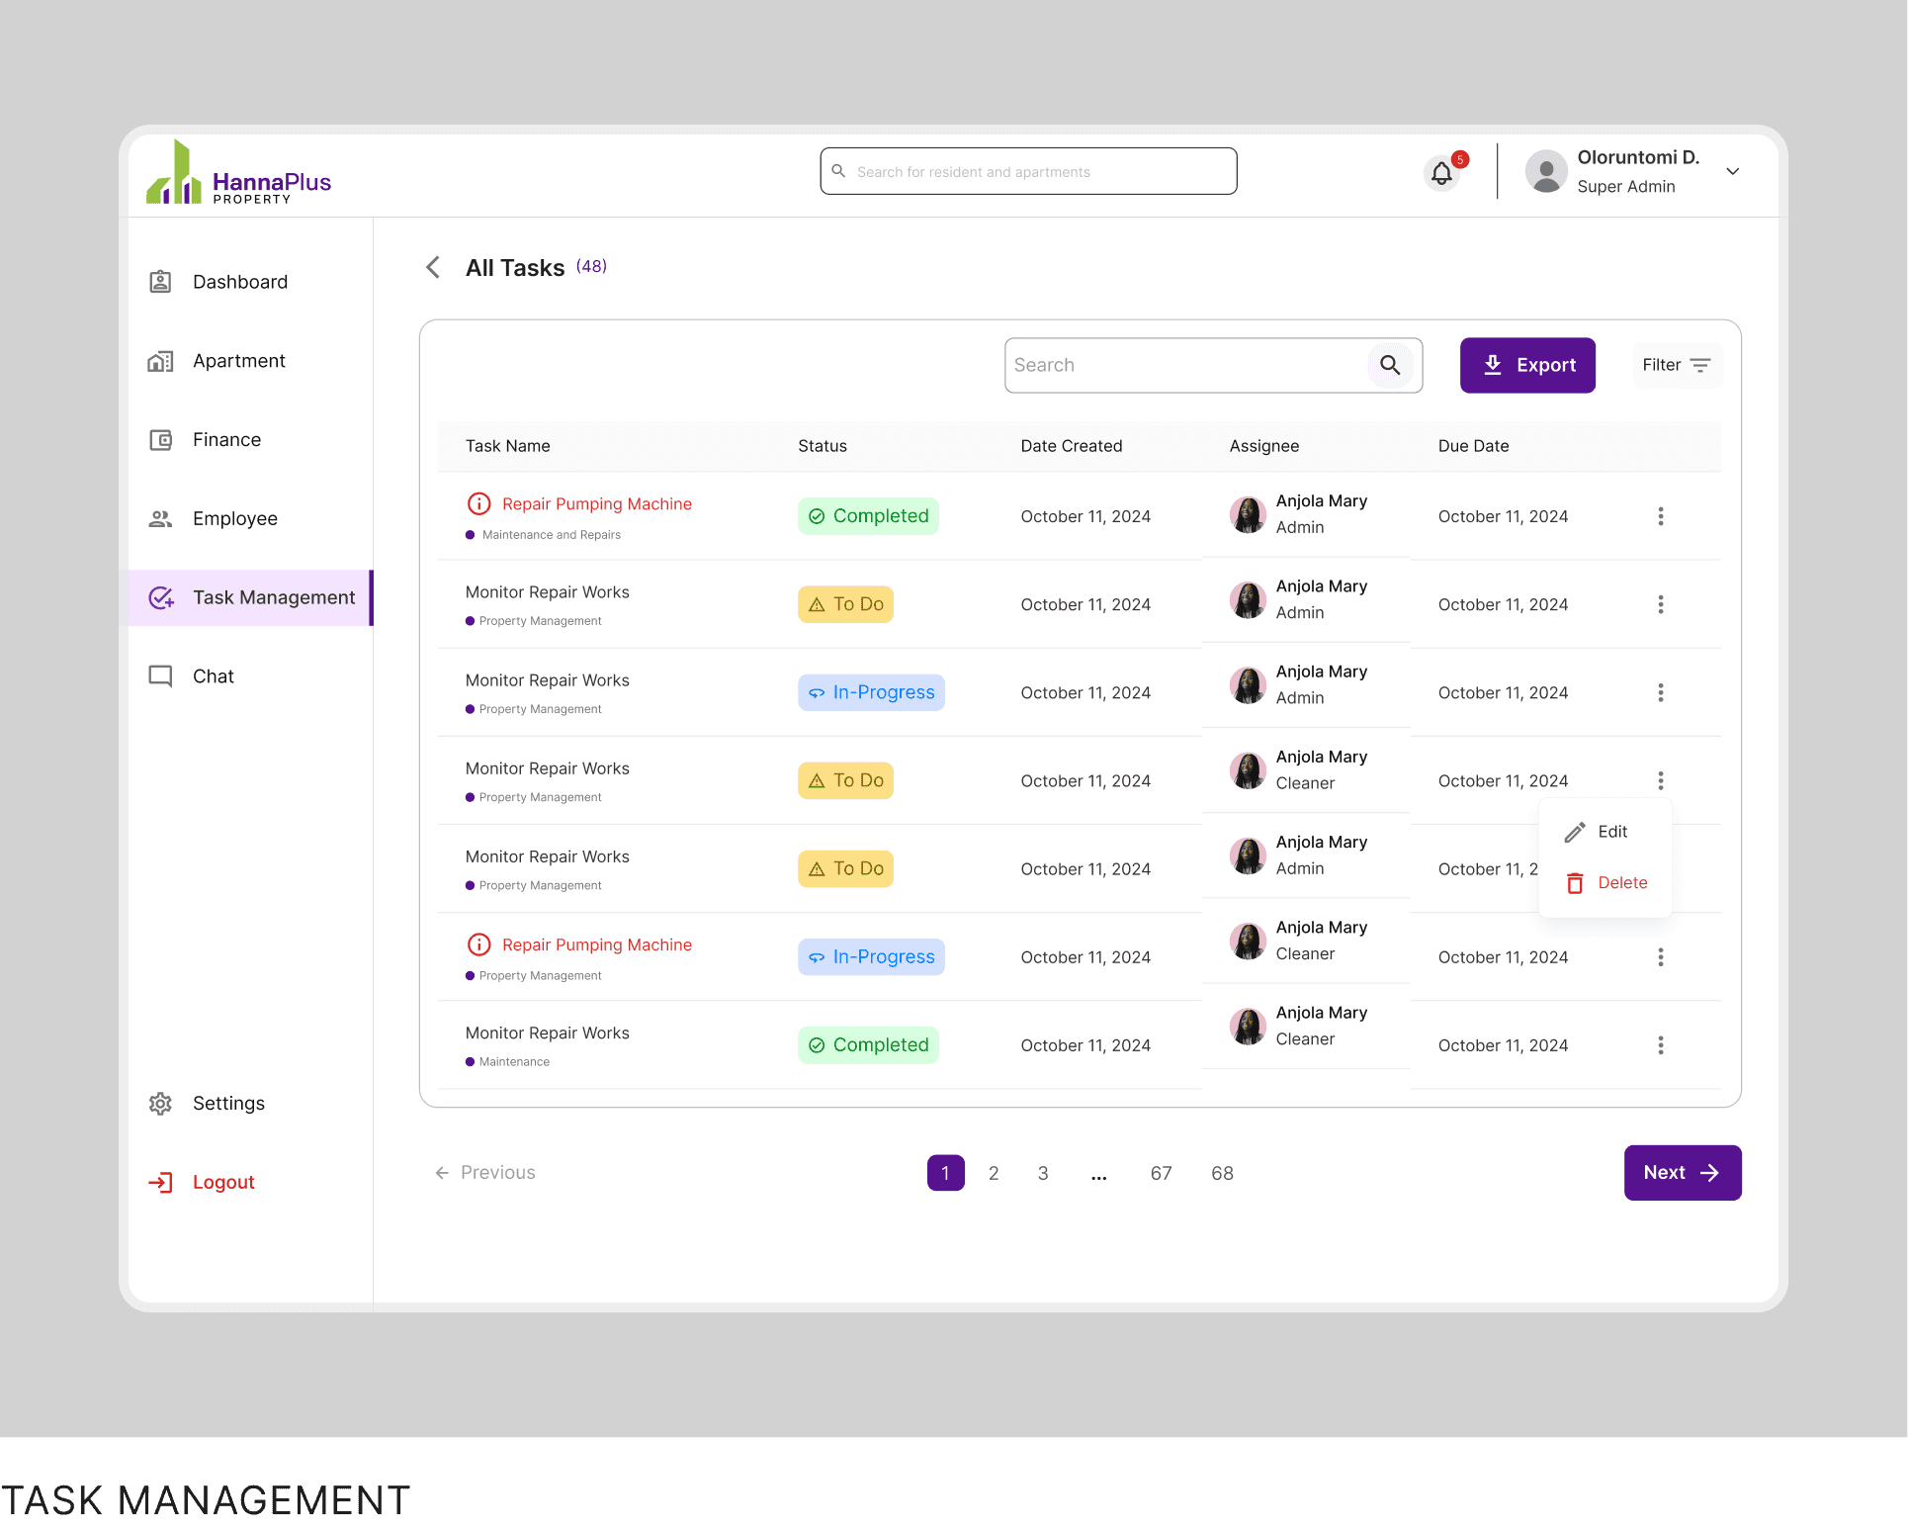Open the Chat sidebar icon
This screenshot has width=1908, height=1529.
[x=160, y=676]
